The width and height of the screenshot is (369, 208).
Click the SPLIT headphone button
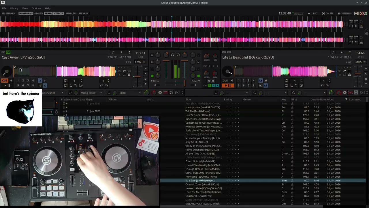[x=211, y=81]
